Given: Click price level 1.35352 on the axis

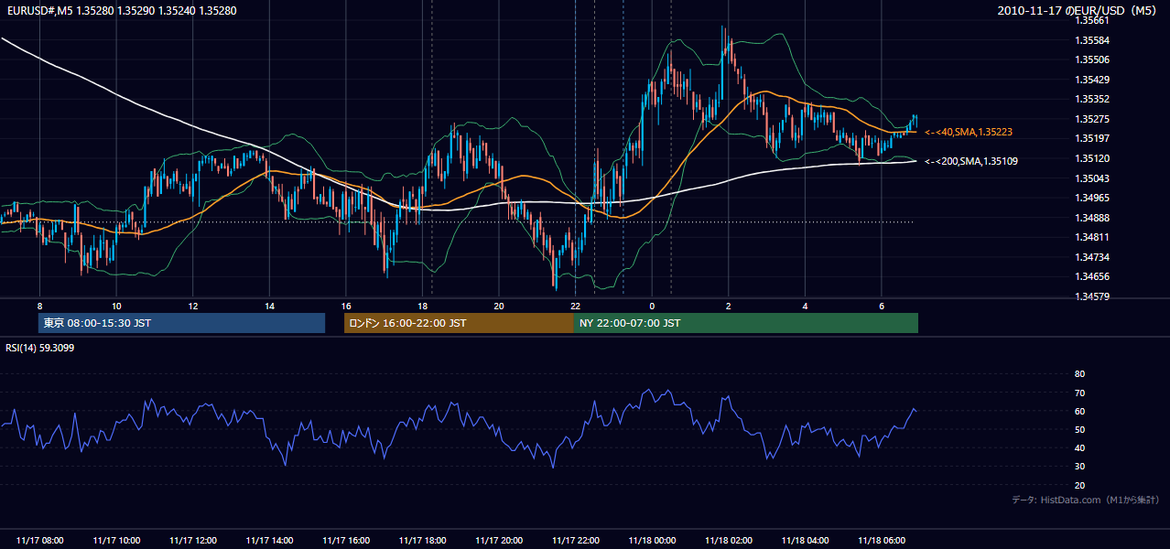Looking at the screenshot, I should pos(1094,99).
